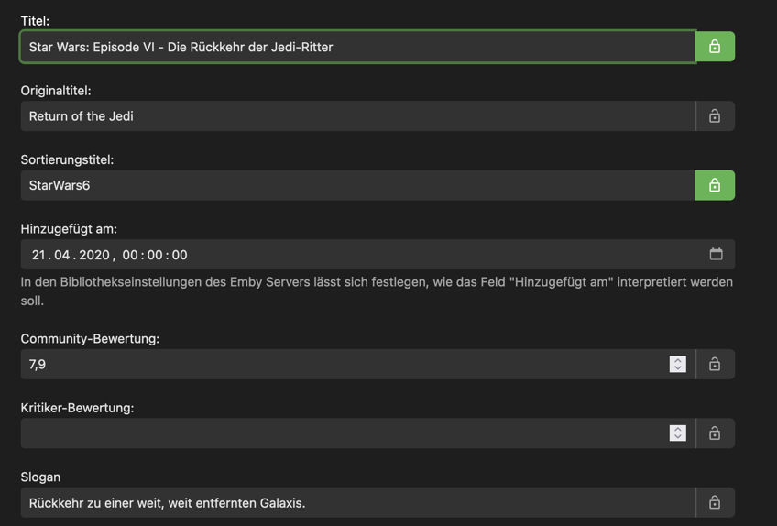Click the Slogan label
The width and height of the screenshot is (777, 526).
pyautogui.click(x=40, y=477)
